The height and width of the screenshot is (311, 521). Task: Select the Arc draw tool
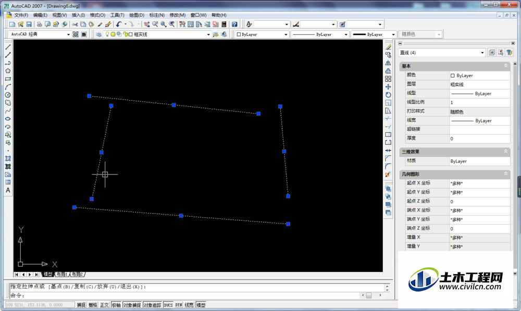(x=8, y=86)
